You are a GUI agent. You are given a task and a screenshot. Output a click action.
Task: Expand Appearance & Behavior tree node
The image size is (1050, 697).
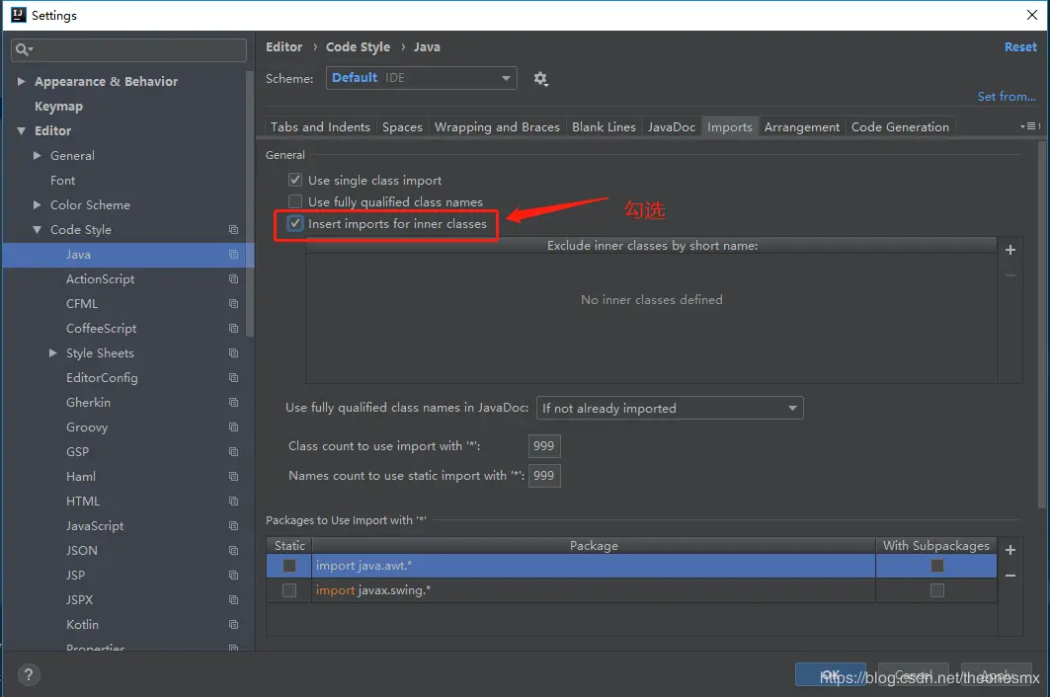[21, 81]
